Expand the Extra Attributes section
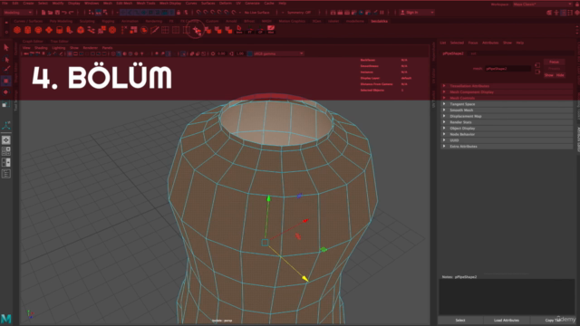Viewport: 580px width, 326px height. click(x=507, y=147)
